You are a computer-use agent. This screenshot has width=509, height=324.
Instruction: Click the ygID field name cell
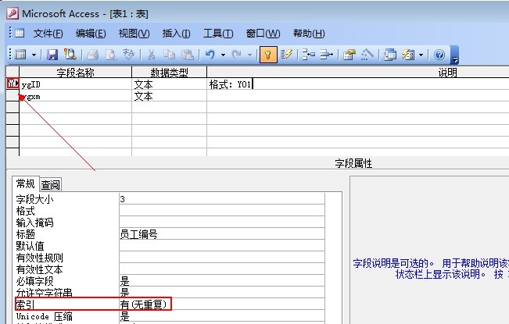coord(75,84)
